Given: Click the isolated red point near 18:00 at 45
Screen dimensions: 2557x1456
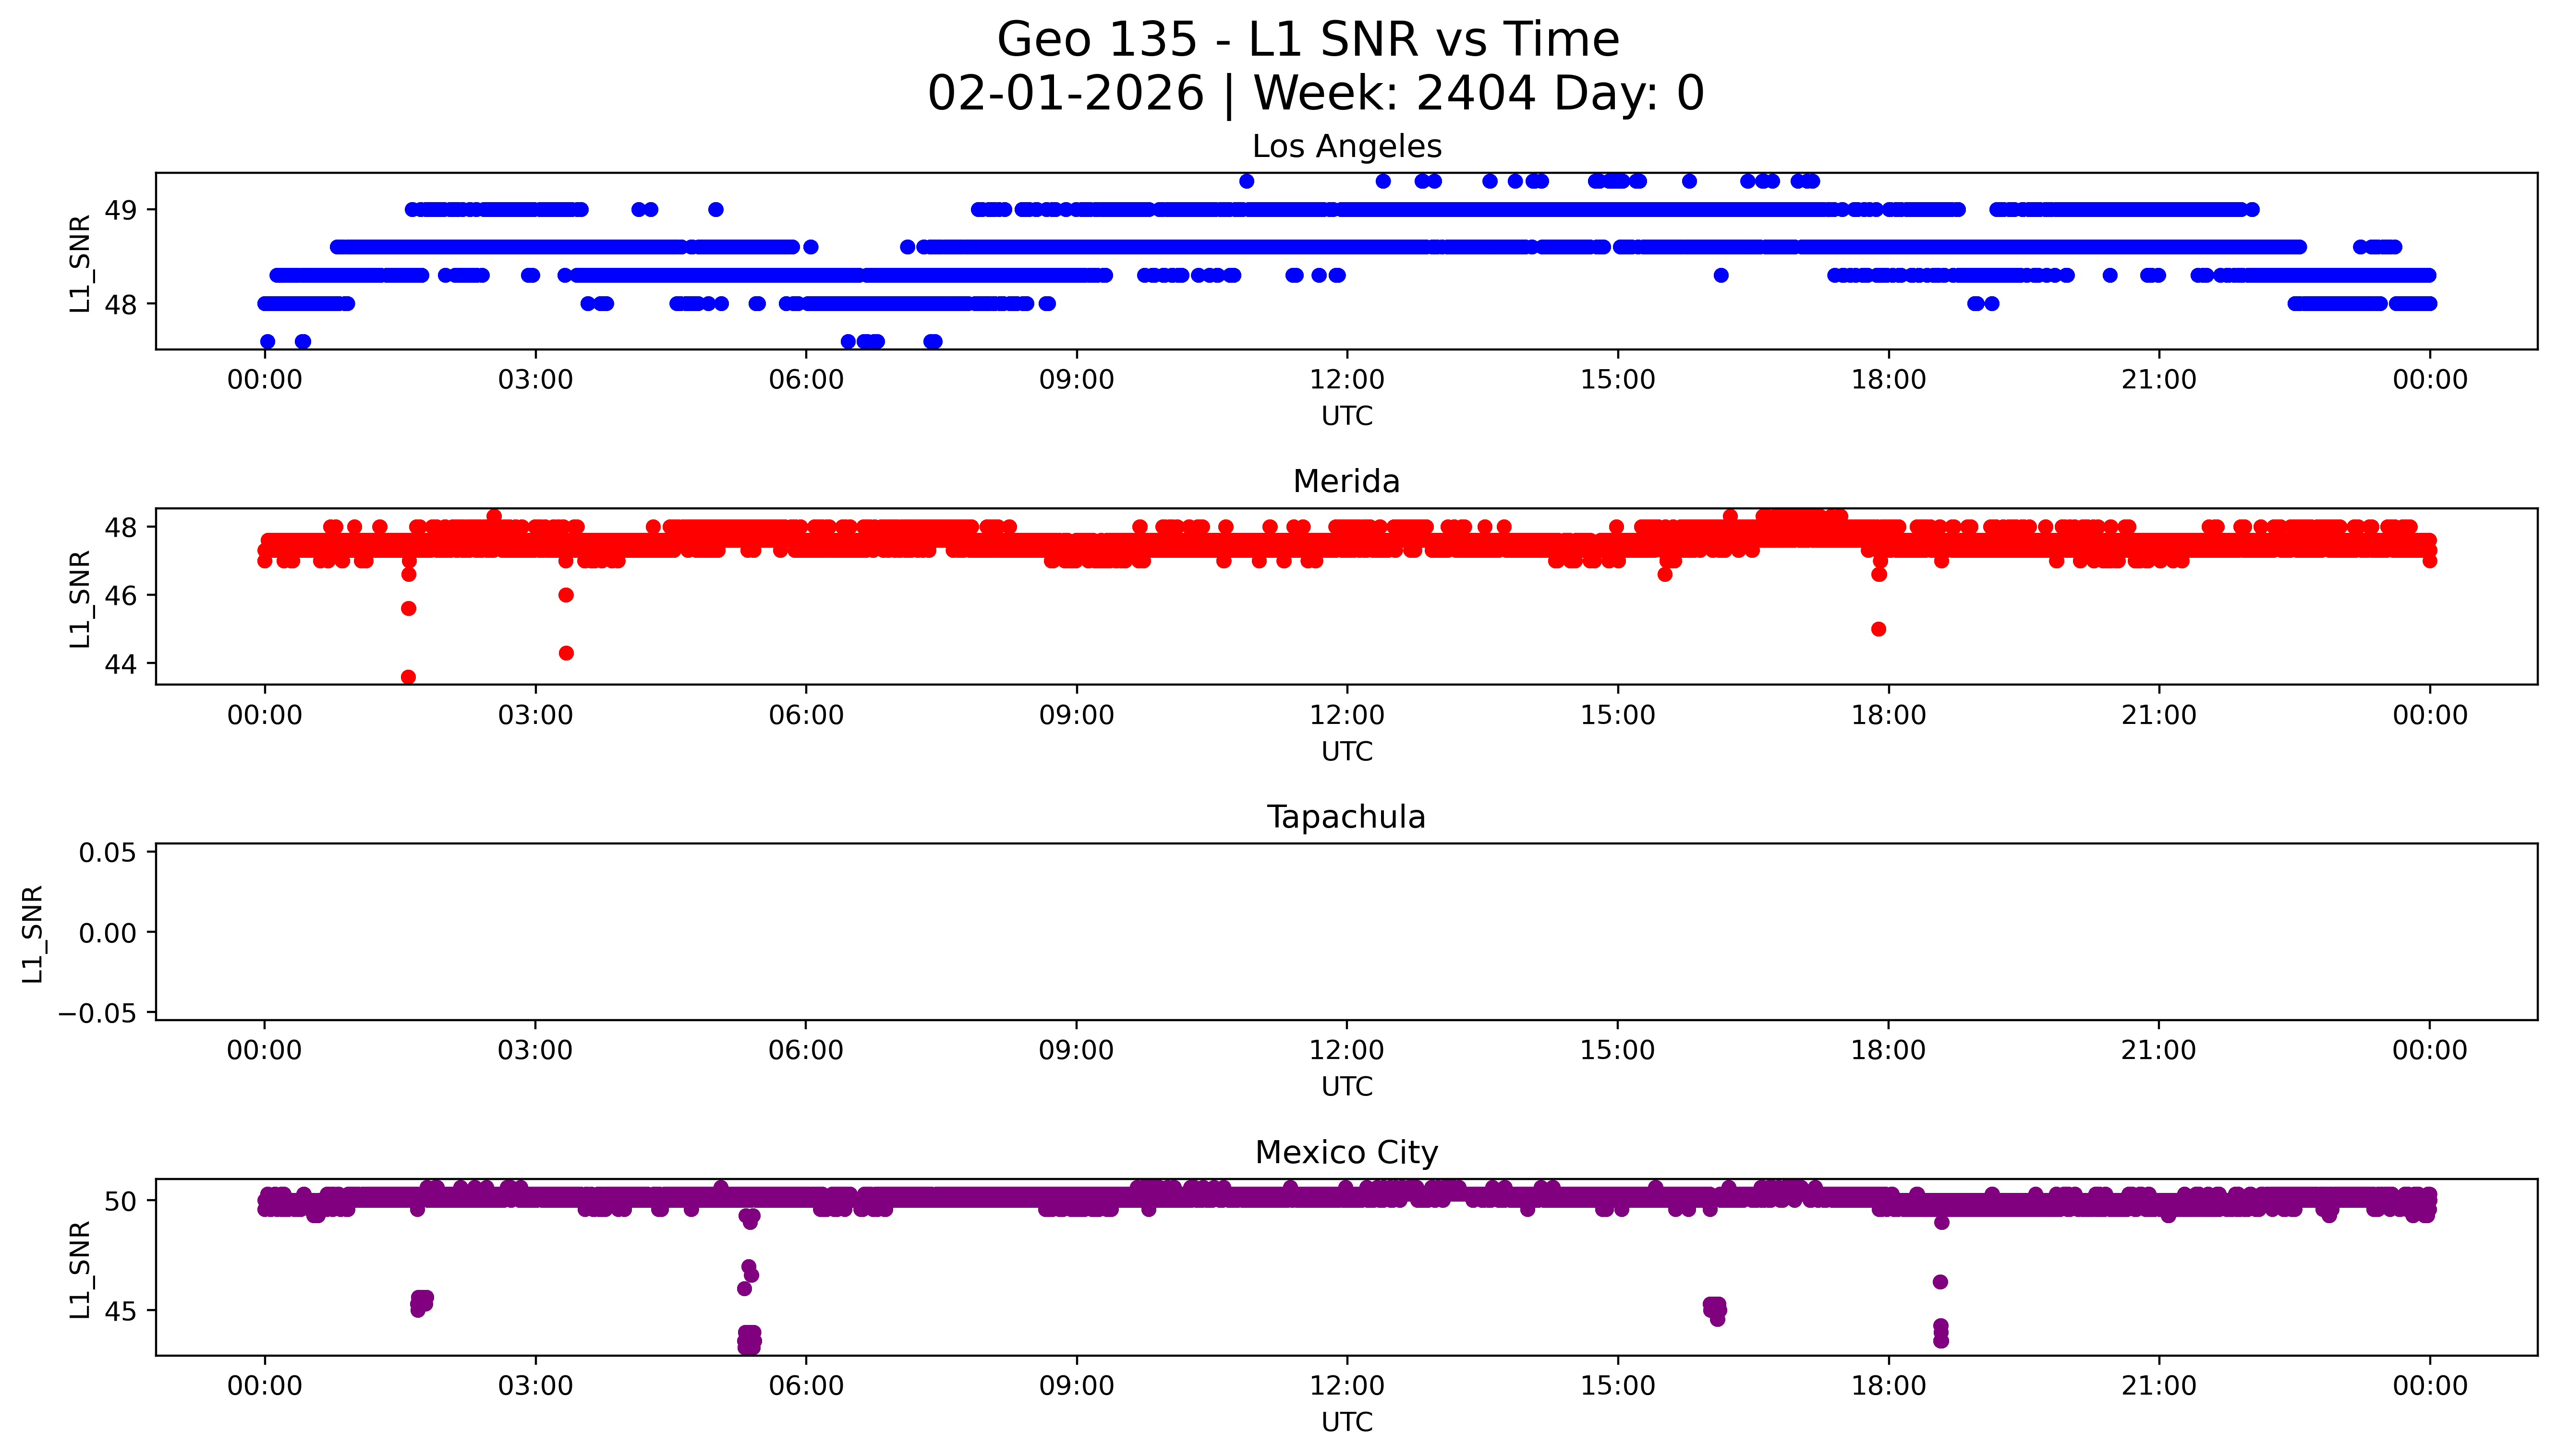Looking at the screenshot, I should [x=1878, y=629].
